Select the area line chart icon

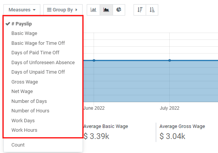[x=106, y=10]
